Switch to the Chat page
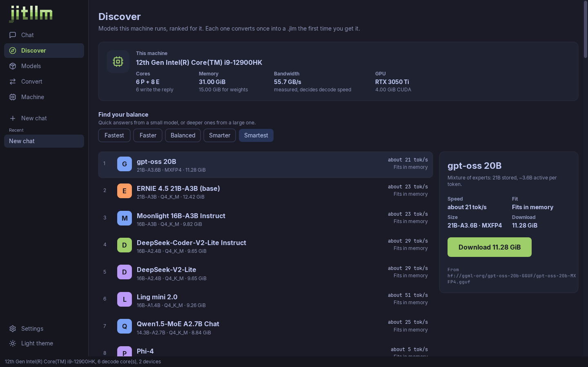This screenshot has height=367, width=588. point(44,35)
